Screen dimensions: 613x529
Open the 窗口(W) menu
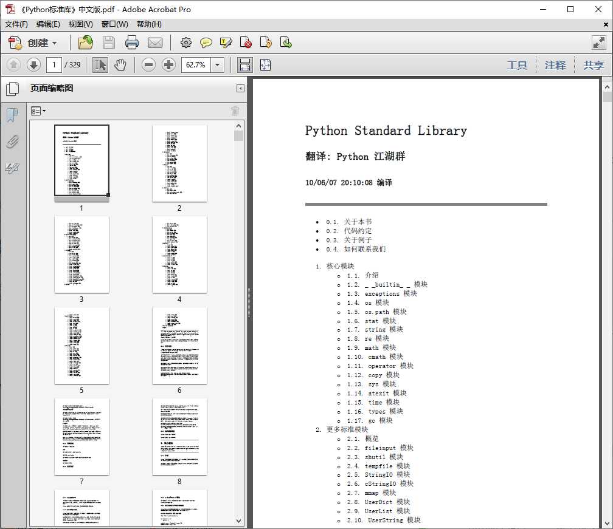(114, 24)
